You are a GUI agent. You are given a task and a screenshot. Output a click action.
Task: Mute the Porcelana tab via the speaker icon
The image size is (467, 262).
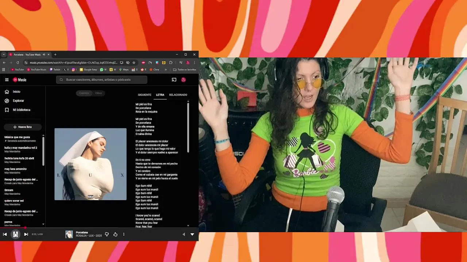(x=44, y=55)
